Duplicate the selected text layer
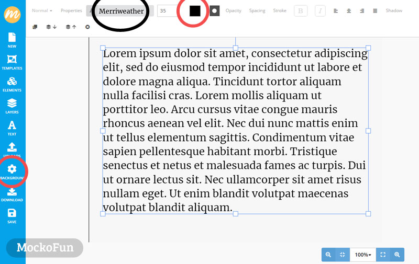 pos(35,27)
